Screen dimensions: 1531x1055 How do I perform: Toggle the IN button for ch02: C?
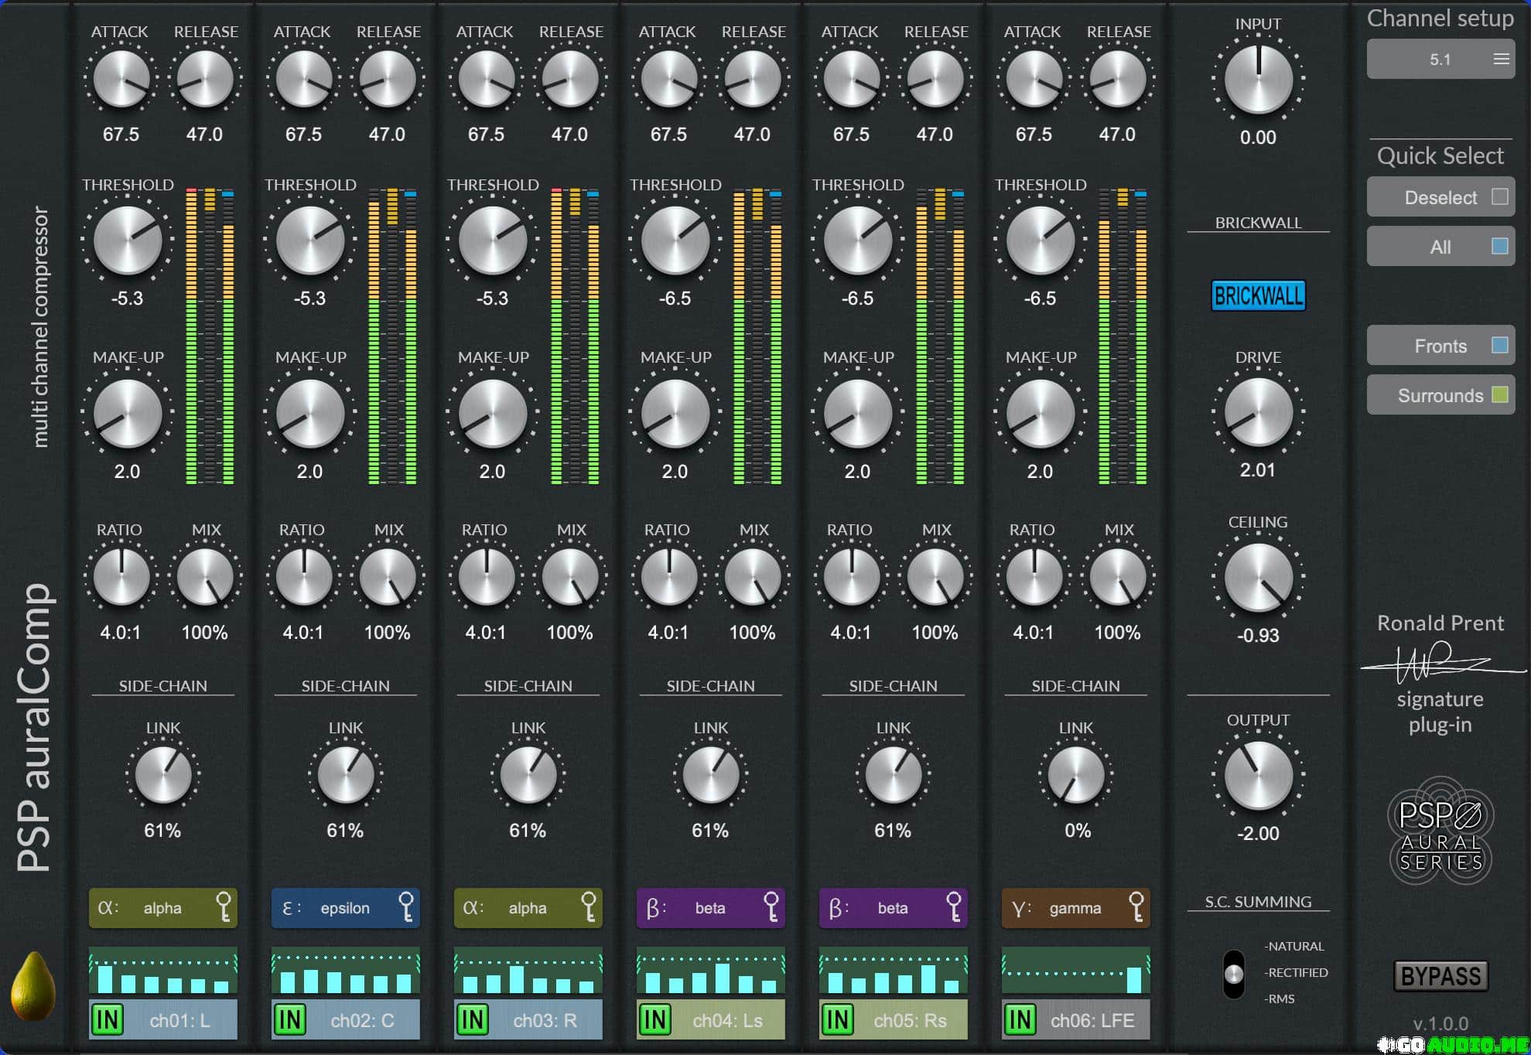[x=290, y=1020]
